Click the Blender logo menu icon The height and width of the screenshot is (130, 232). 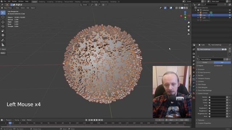click(x=1, y=1)
